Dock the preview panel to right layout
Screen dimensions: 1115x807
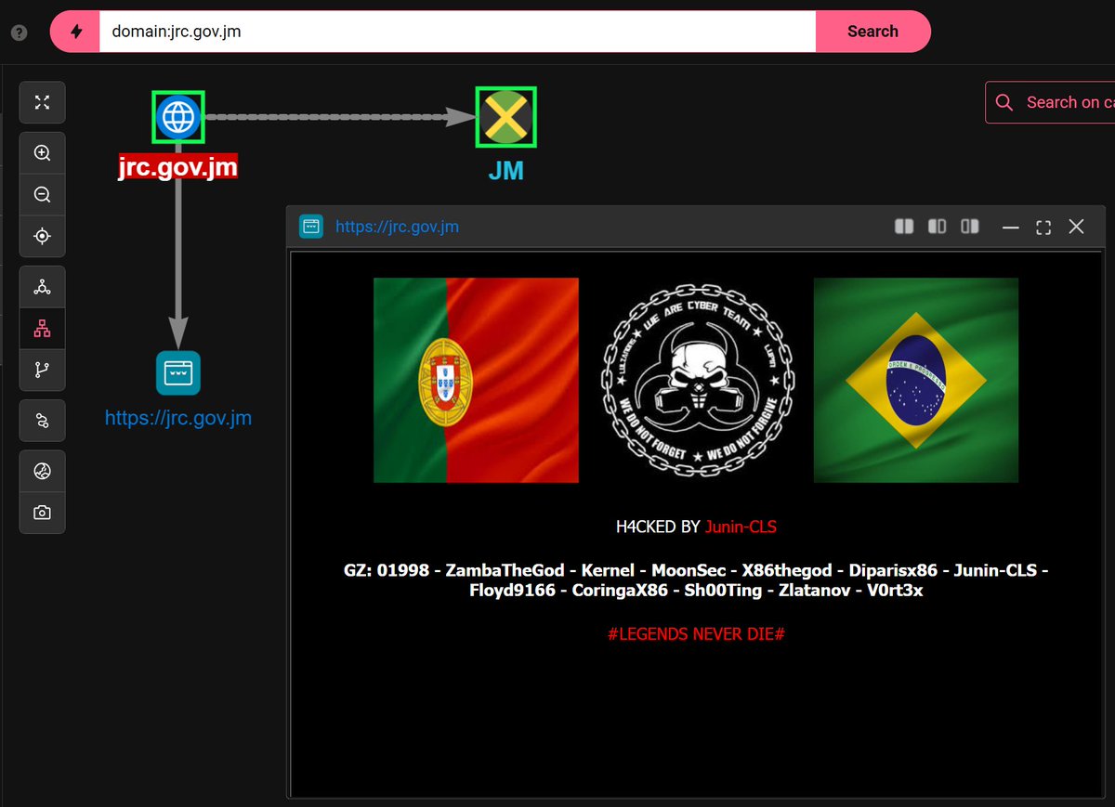click(x=970, y=227)
